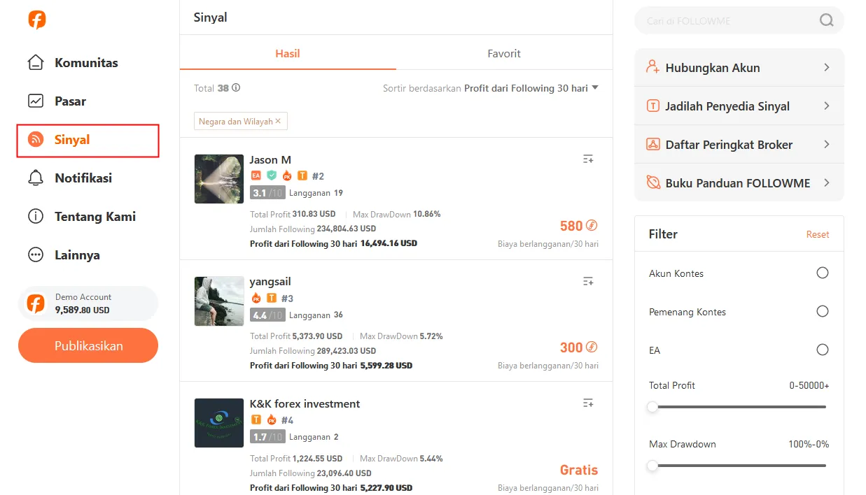Click the flame PK badge on yangsail
This screenshot has height=495, width=866.
click(x=256, y=298)
